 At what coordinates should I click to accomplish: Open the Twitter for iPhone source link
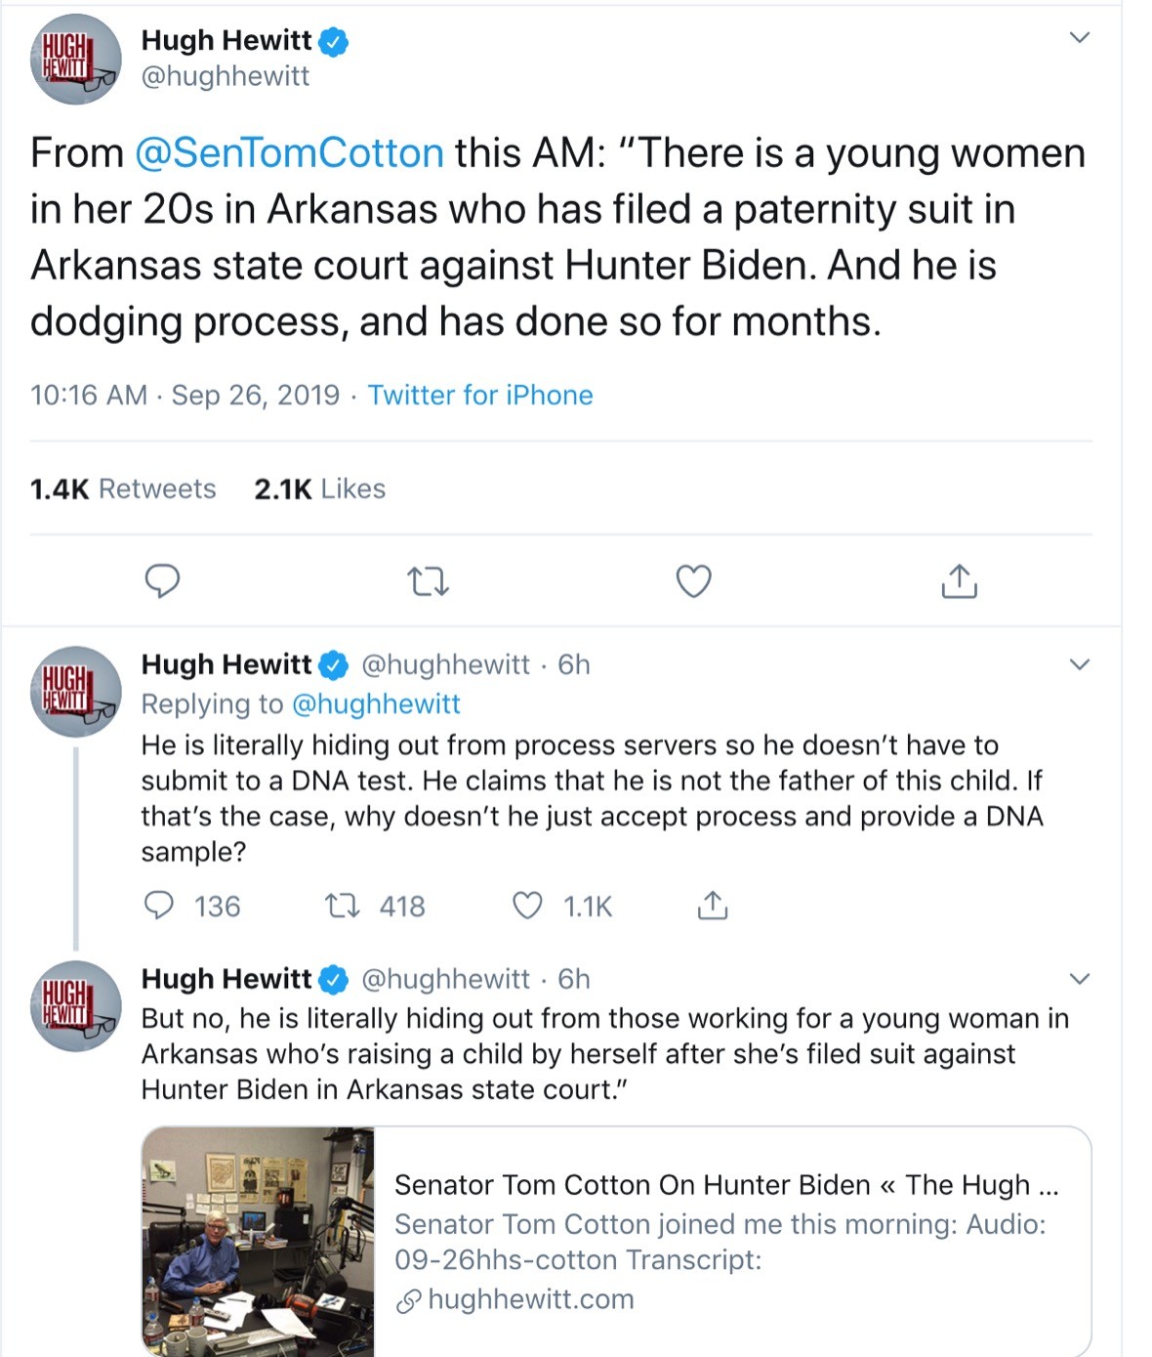pyautogui.click(x=480, y=395)
